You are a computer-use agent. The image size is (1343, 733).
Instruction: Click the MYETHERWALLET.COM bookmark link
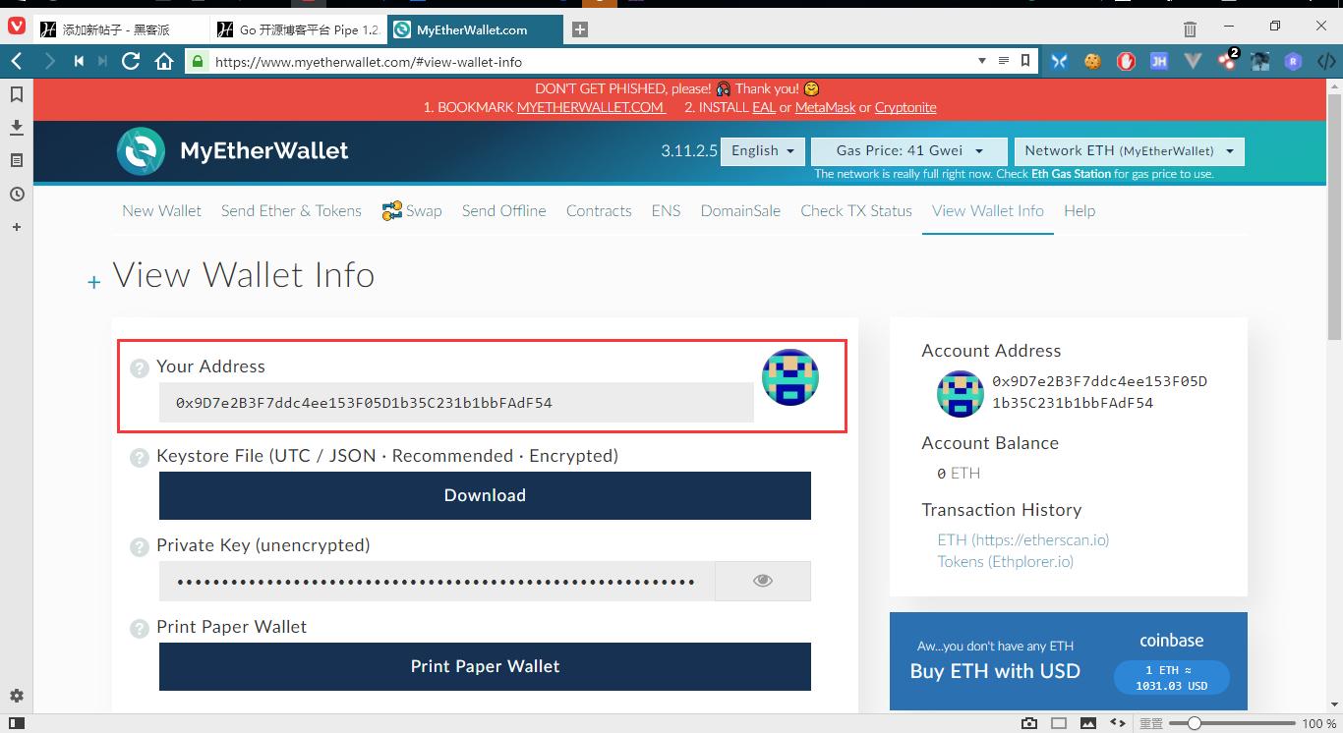pyautogui.click(x=591, y=107)
